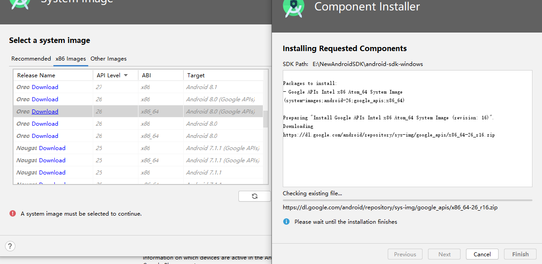Image resolution: width=542 pixels, height=264 pixels.
Task: Download Oreo API 26 x86 Android 8.0 image
Action: tap(45, 124)
